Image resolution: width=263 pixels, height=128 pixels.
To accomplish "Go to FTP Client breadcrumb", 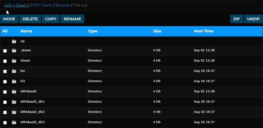I will [x=42, y=5].
